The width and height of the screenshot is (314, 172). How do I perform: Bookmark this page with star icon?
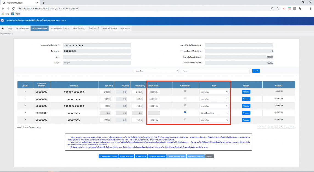[277, 8]
